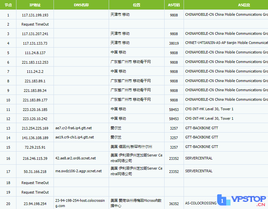Click 广东省广州市 移动骨干网 in node 6 row
The image size is (268, 209).
(x=131, y=62)
